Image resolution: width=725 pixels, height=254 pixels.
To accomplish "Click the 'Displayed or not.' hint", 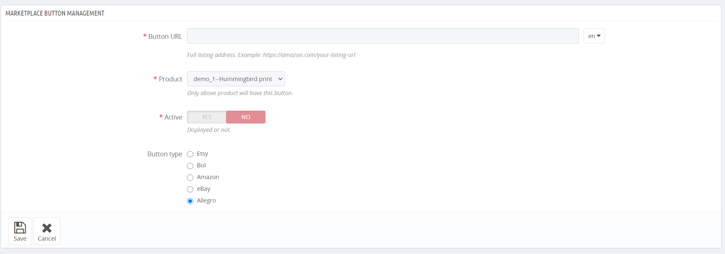I will pyautogui.click(x=209, y=130).
